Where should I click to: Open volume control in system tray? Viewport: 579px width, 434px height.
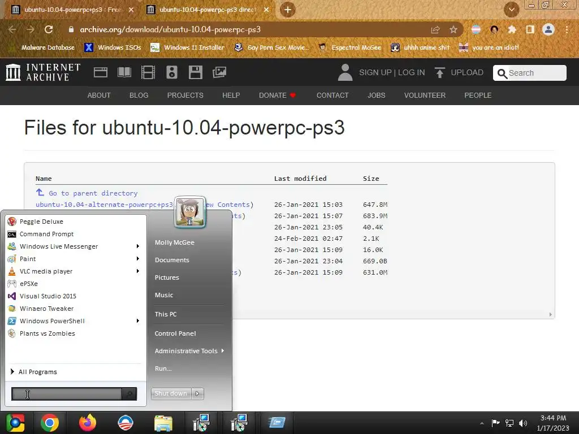(x=523, y=423)
